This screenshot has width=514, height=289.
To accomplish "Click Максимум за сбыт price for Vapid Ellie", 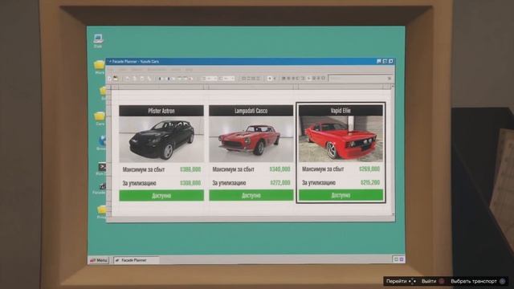I will [x=369, y=169].
